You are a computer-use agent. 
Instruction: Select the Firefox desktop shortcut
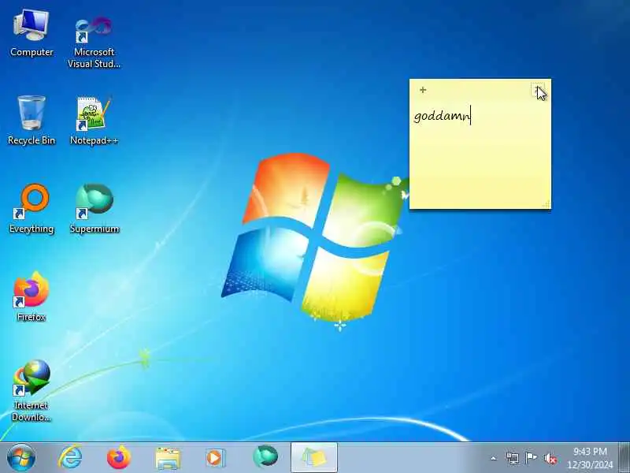[x=31, y=297]
